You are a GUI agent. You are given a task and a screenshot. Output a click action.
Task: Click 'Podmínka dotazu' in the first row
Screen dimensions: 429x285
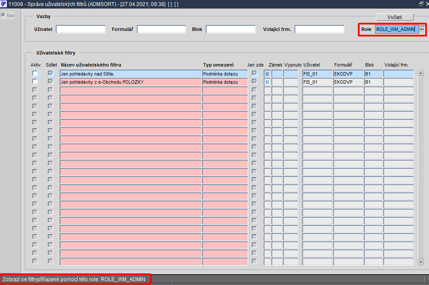tap(225, 74)
